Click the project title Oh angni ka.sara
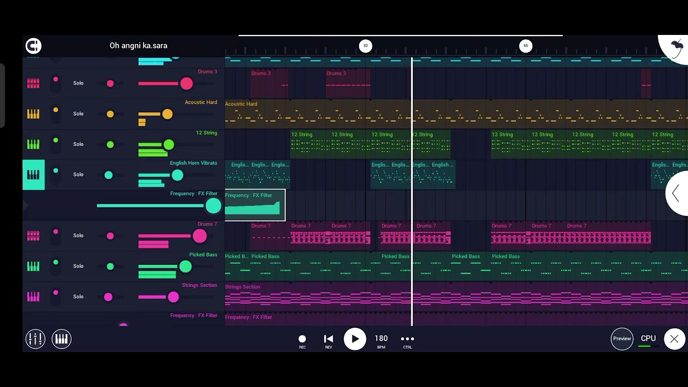This screenshot has width=688, height=387. [138, 46]
